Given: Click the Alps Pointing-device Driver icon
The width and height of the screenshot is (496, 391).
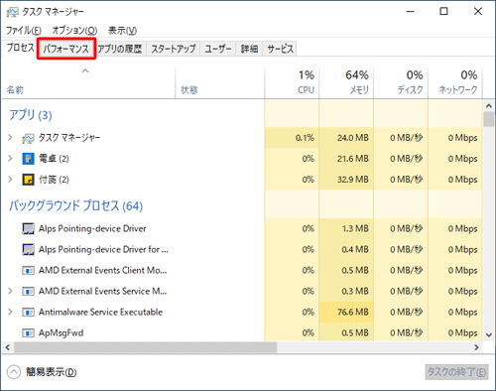Looking at the screenshot, I should [x=28, y=228].
